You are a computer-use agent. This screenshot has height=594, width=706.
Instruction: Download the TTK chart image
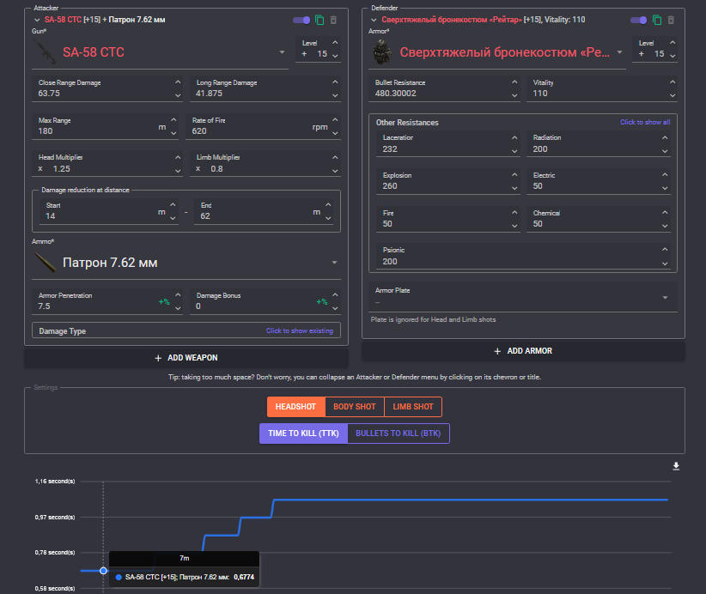click(676, 466)
